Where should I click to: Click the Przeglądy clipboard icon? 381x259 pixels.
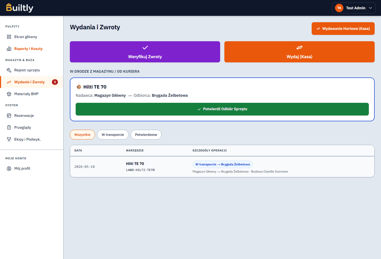tap(9, 127)
